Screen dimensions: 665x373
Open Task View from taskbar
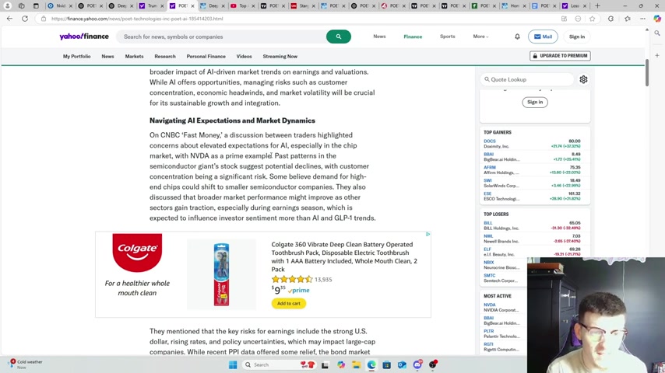click(325, 364)
